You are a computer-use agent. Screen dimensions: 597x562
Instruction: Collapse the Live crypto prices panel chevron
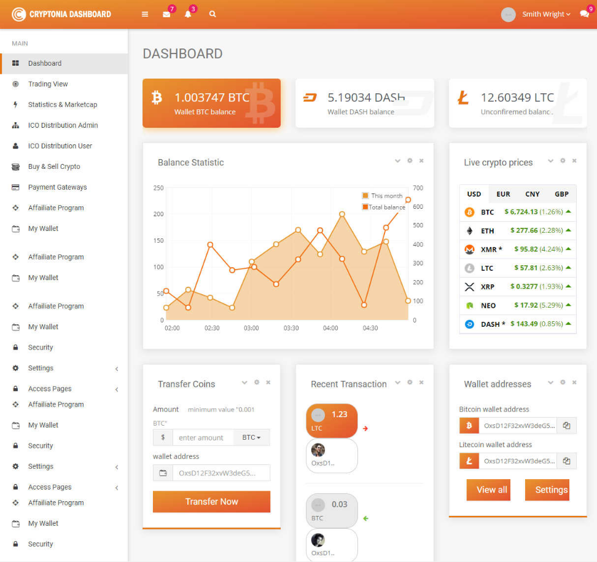(x=550, y=161)
